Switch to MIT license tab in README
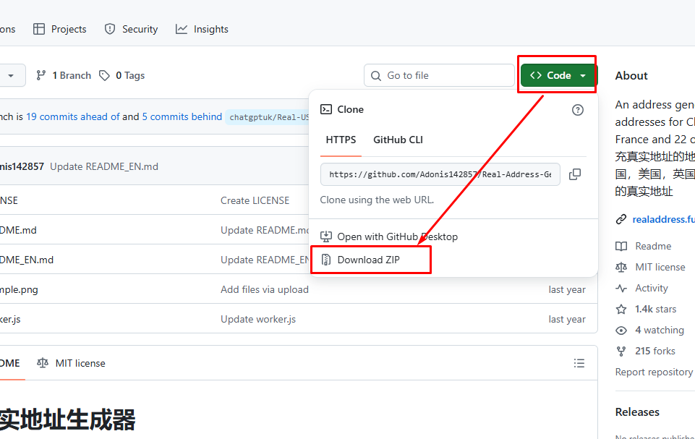Screen dimensions: 695x439 (72, 363)
